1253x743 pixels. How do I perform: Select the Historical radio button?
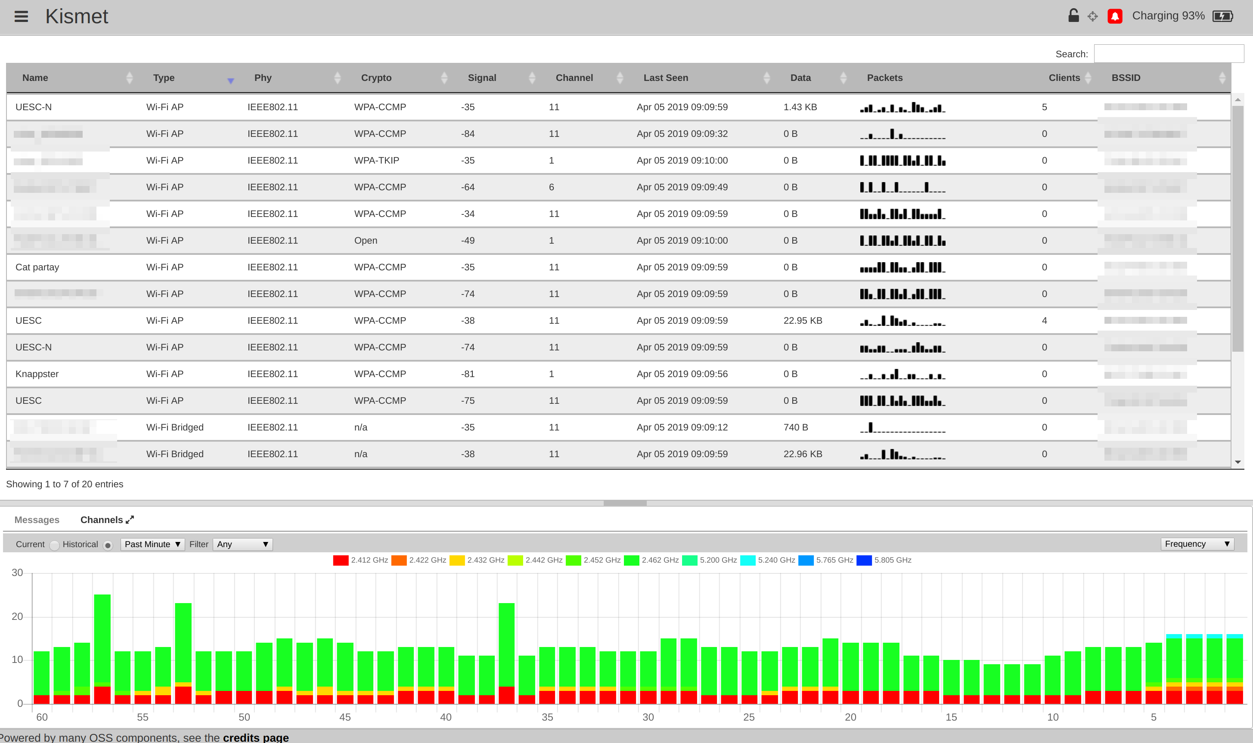tap(108, 545)
